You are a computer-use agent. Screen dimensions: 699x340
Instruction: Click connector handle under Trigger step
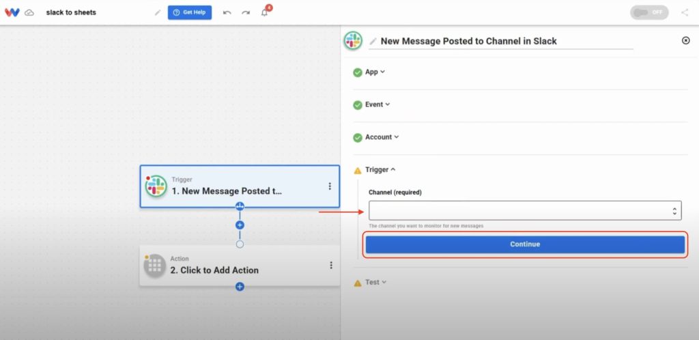240,206
